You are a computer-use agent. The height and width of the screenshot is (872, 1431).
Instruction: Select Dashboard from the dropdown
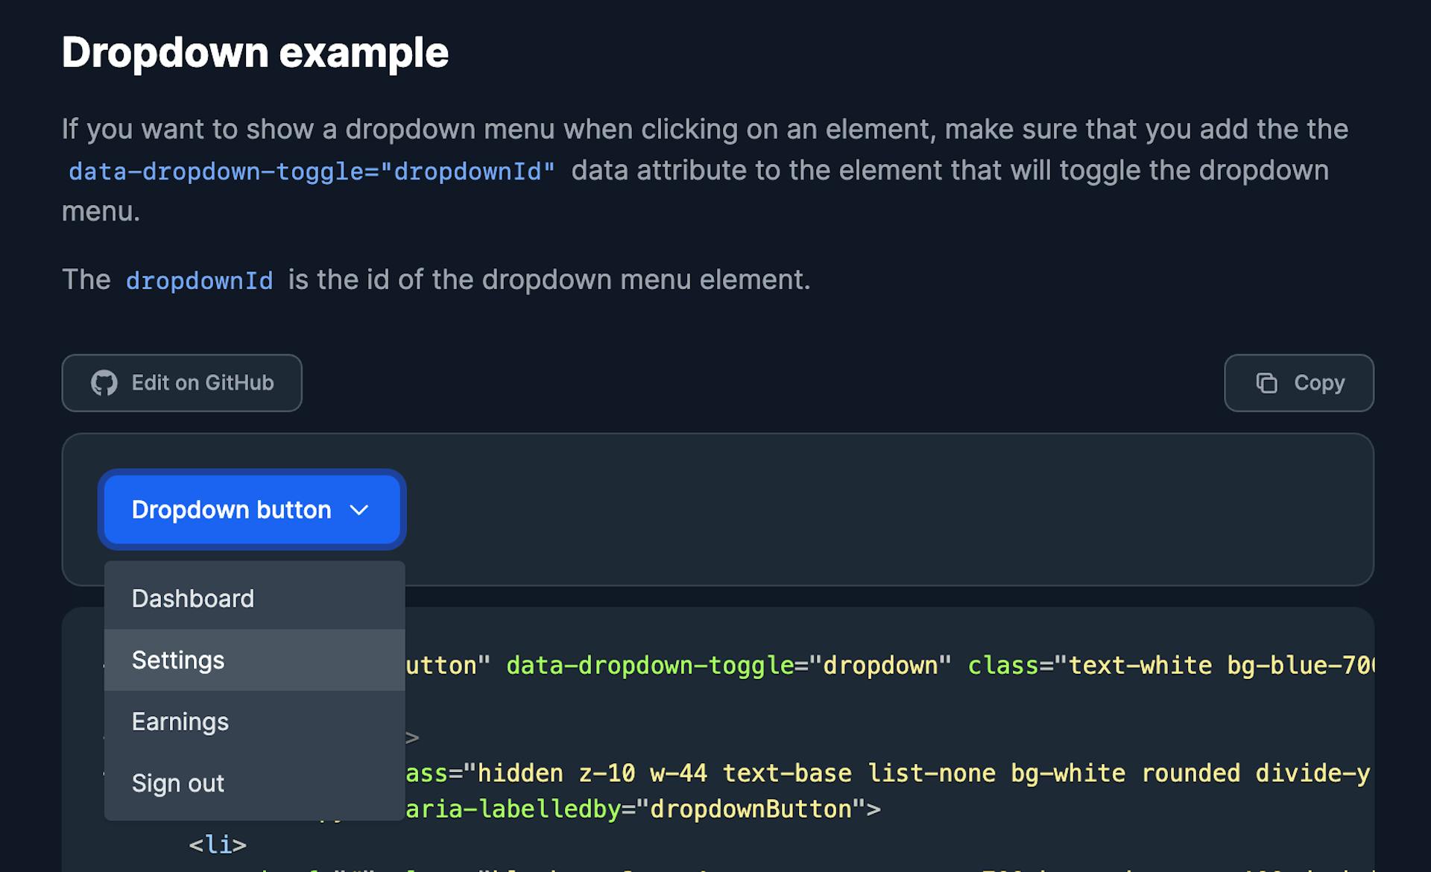tap(192, 598)
